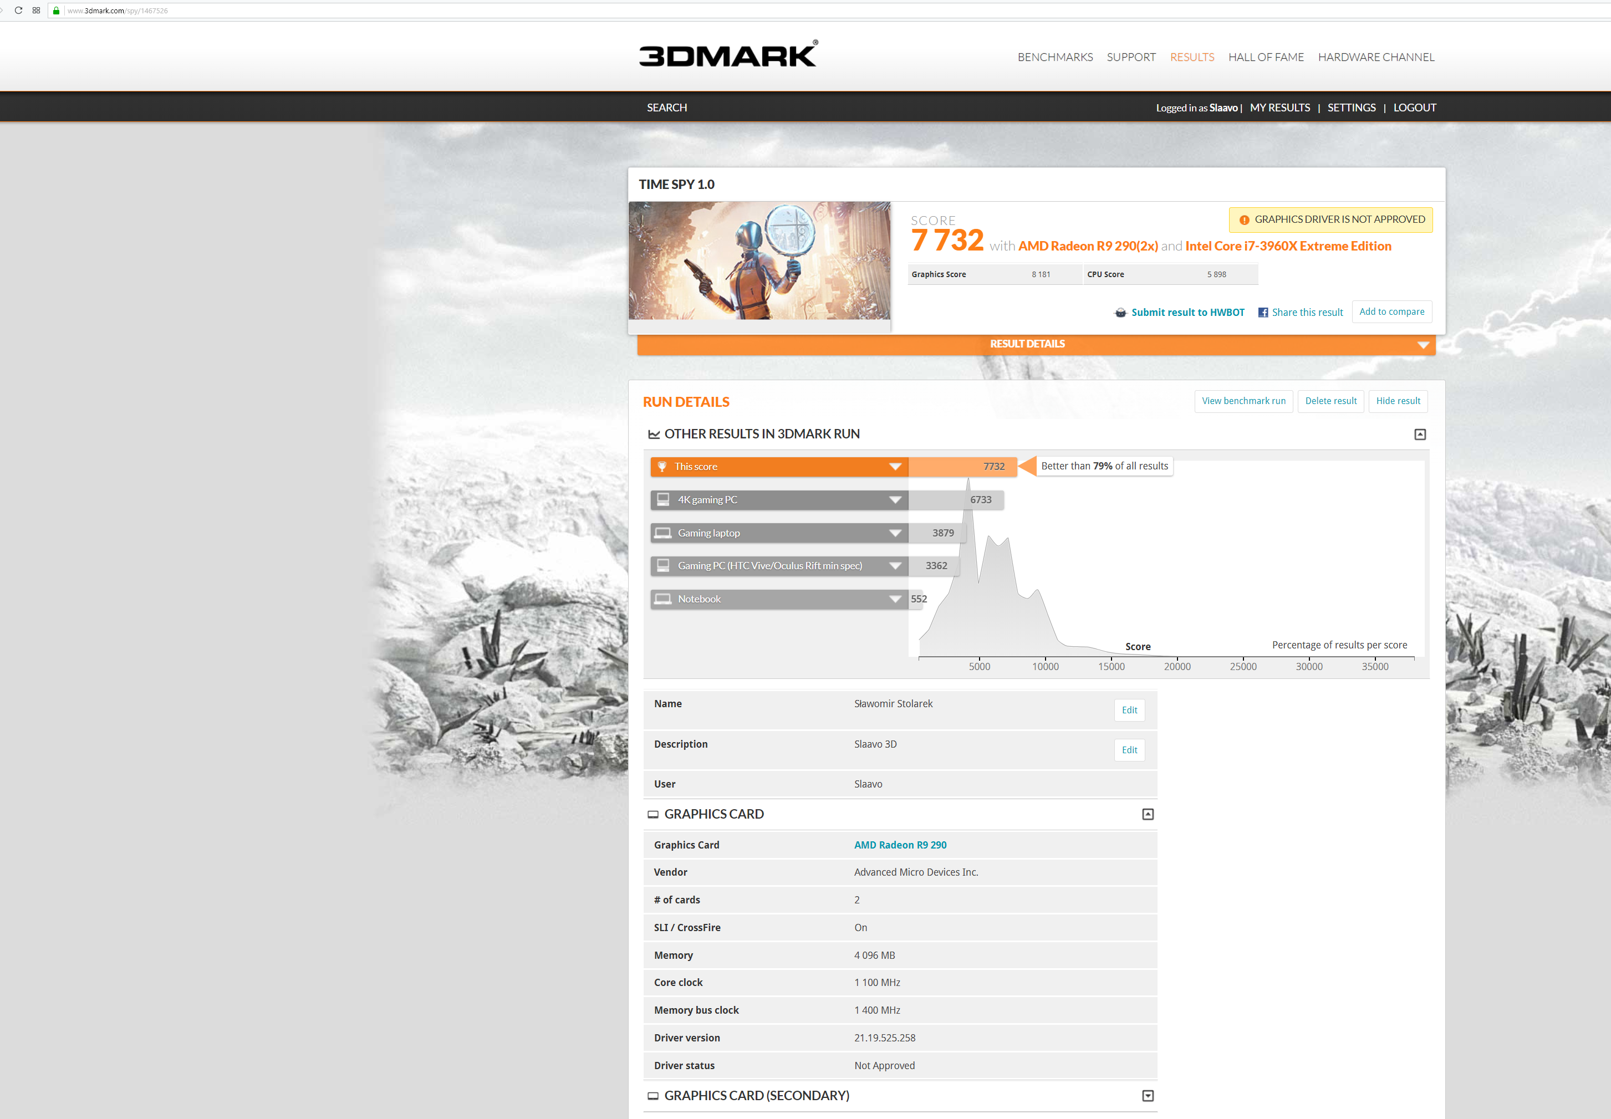The height and width of the screenshot is (1119, 1611).
Task: Click the Not Approved driver status value
Action: [884, 1066]
